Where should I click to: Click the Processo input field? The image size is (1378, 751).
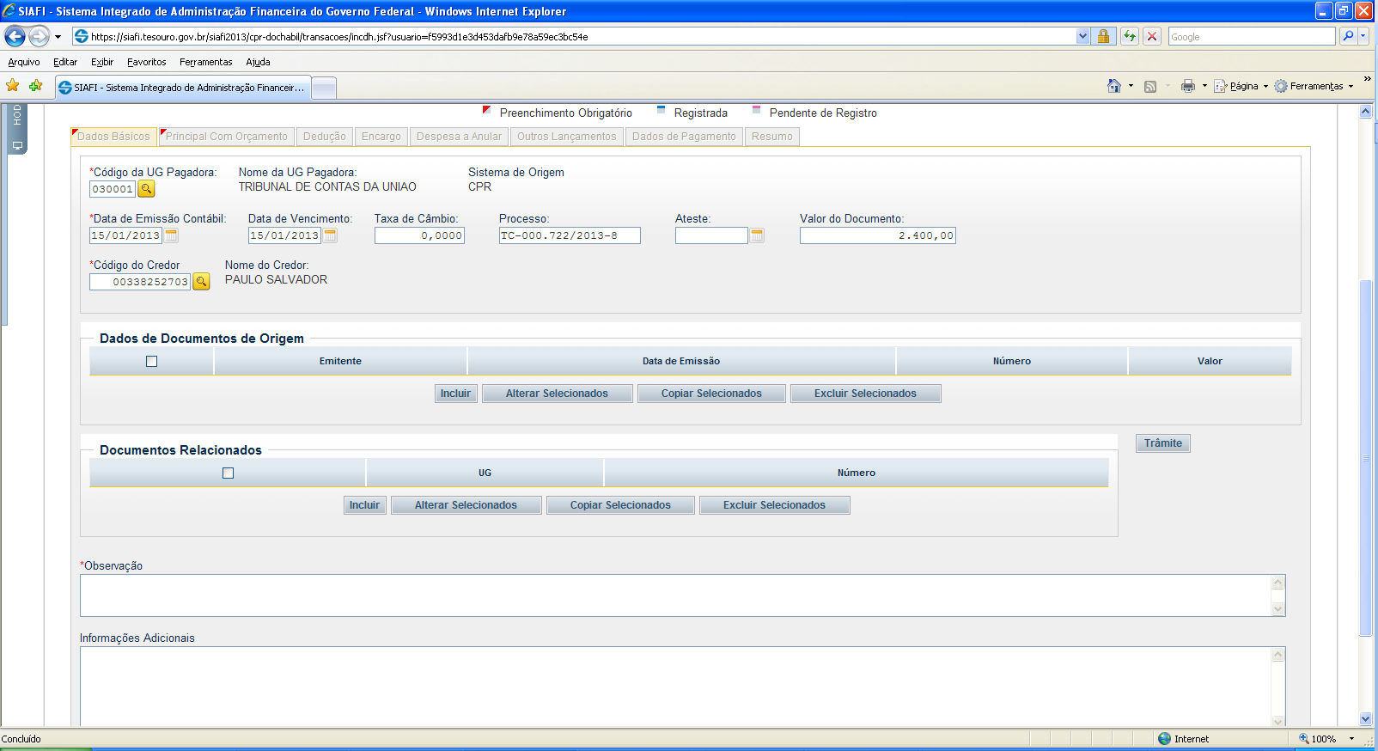[x=570, y=235]
